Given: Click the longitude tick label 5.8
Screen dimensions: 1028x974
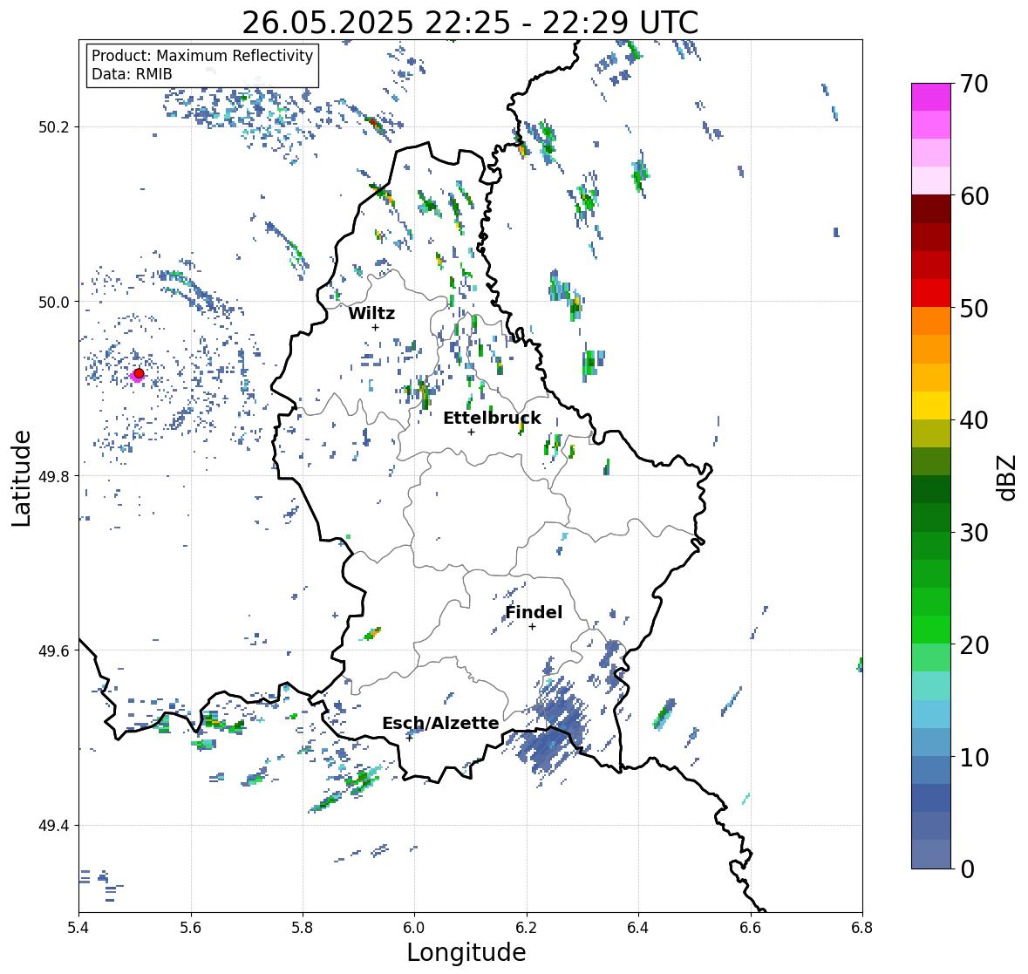Looking at the screenshot, I should coord(303,928).
